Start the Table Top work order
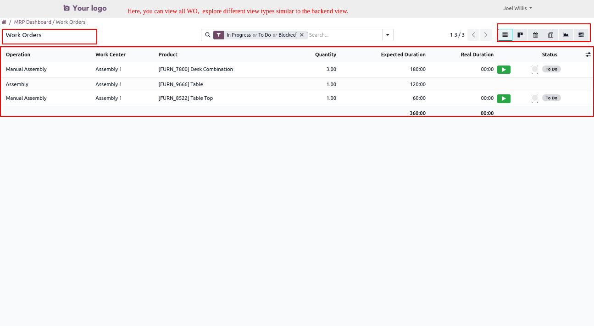Viewport: 594px width, 328px height. coord(504,98)
